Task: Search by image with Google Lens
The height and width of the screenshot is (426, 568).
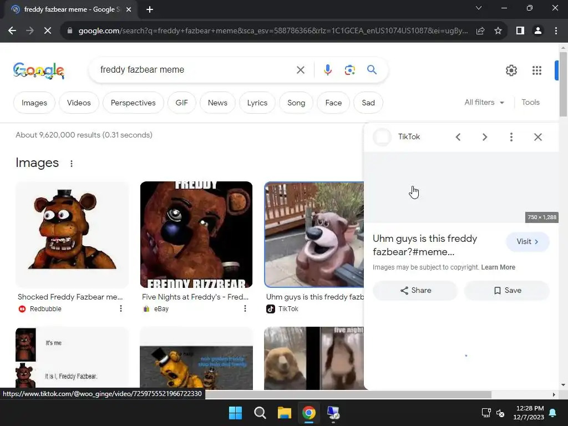Action: point(349,70)
